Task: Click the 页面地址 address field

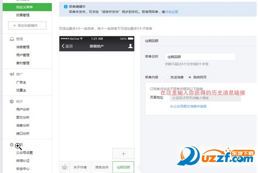Action: tap(205, 98)
